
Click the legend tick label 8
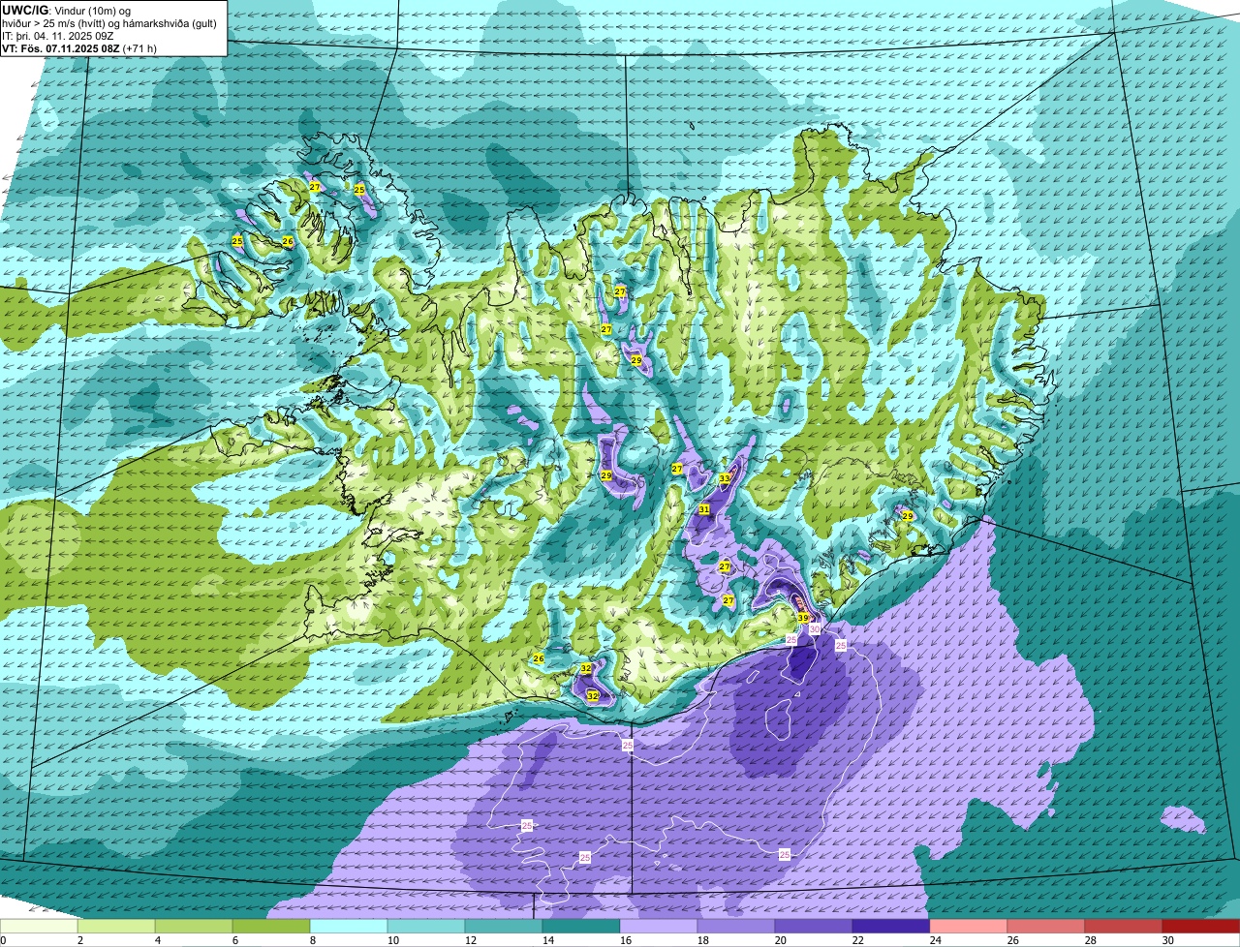click(x=312, y=940)
